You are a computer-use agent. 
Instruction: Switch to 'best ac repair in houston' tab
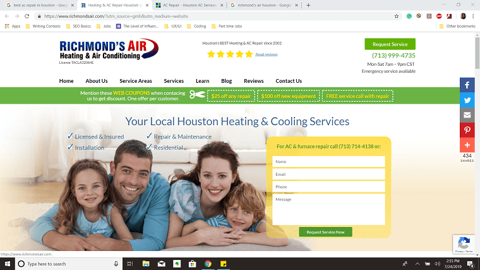point(39,5)
